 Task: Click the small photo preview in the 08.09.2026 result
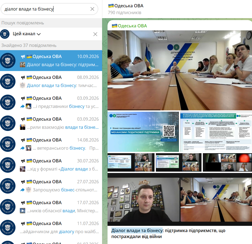[23, 85]
